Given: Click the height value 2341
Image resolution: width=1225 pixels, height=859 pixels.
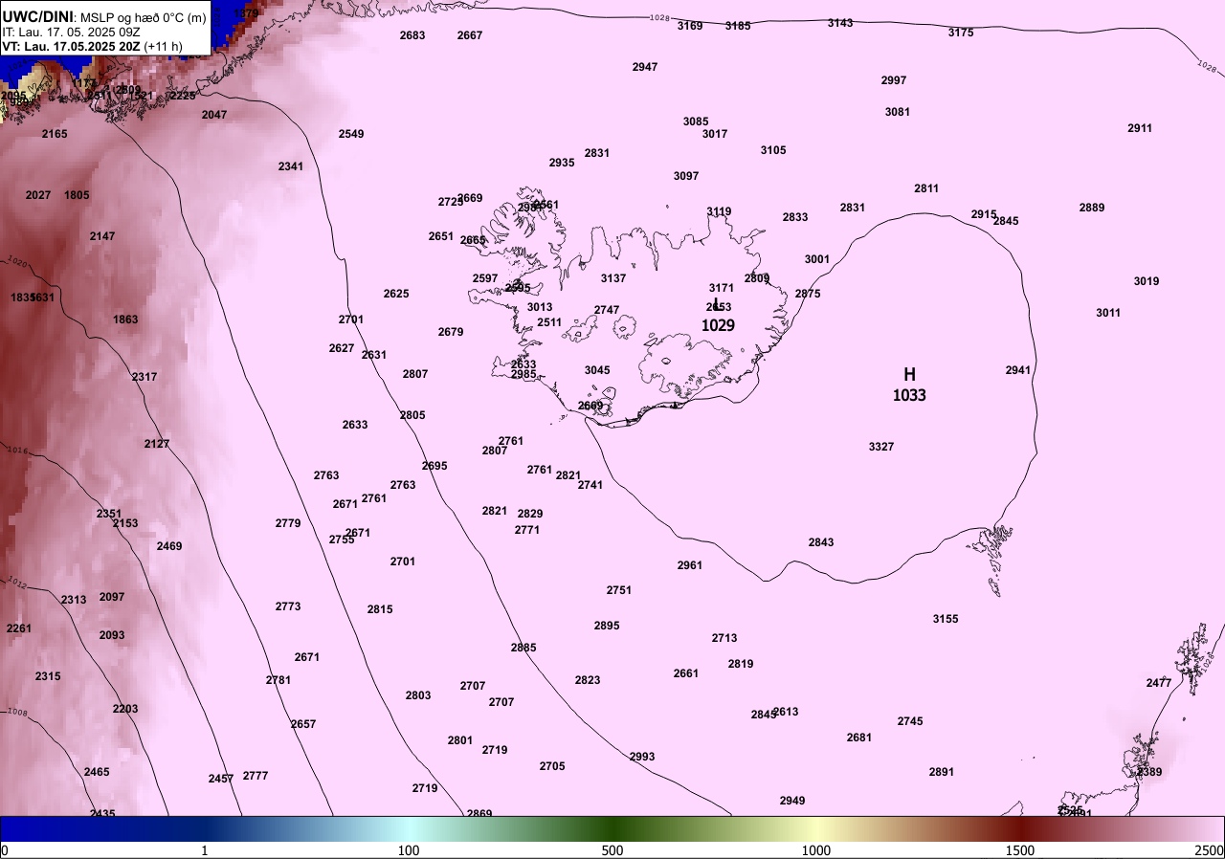Looking at the screenshot, I should pyautogui.click(x=291, y=166).
